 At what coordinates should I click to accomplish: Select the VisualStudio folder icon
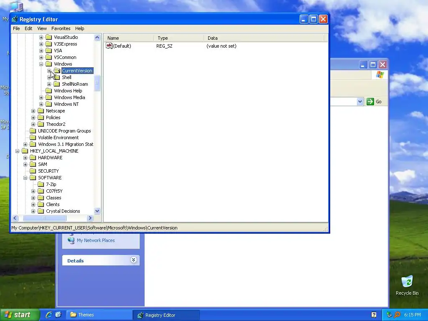pyautogui.click(x=48, y=37)
